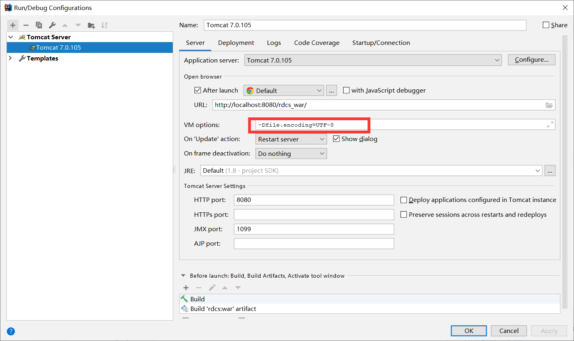Open On frame deactivation Do nothing dropdown
Image resolution: width=574 pixels, height=341 pixels.
291,153
